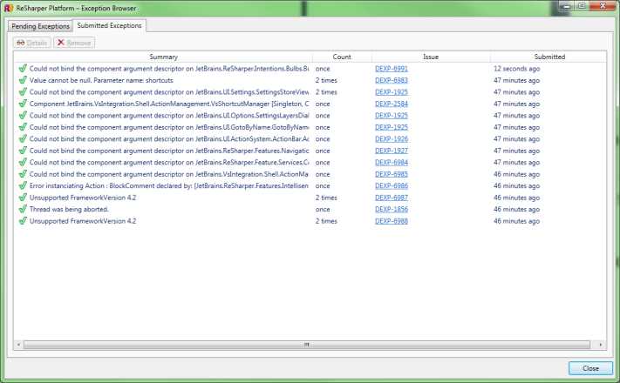Click 'once' count in Thread aborted row
The image size is (620, 383).
(x=323, y=209)
